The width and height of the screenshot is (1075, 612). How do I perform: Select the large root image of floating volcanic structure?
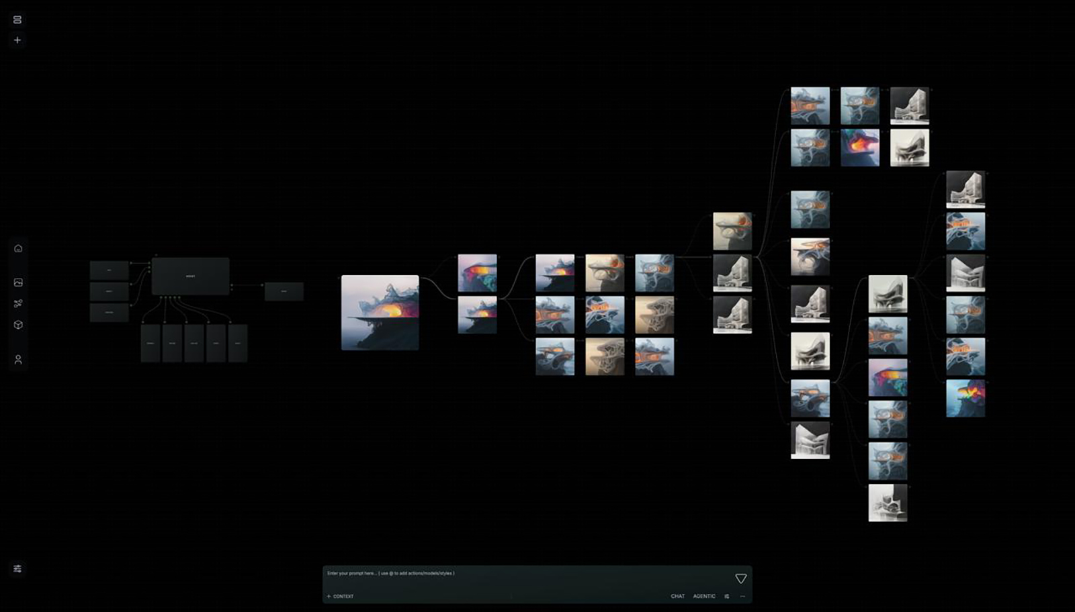click(x=380, y=313)
